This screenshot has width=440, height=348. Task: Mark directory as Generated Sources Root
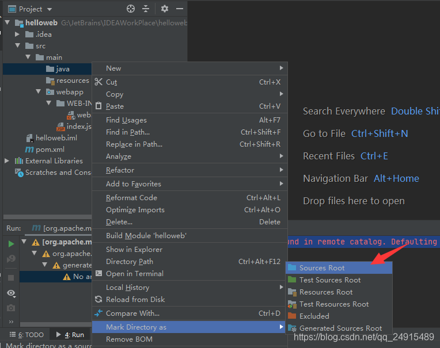tap(339, 328)
